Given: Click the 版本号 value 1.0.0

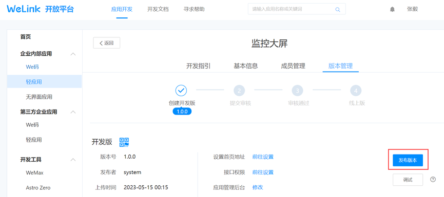Looking at the screenshot, I should tap(130, 157).
